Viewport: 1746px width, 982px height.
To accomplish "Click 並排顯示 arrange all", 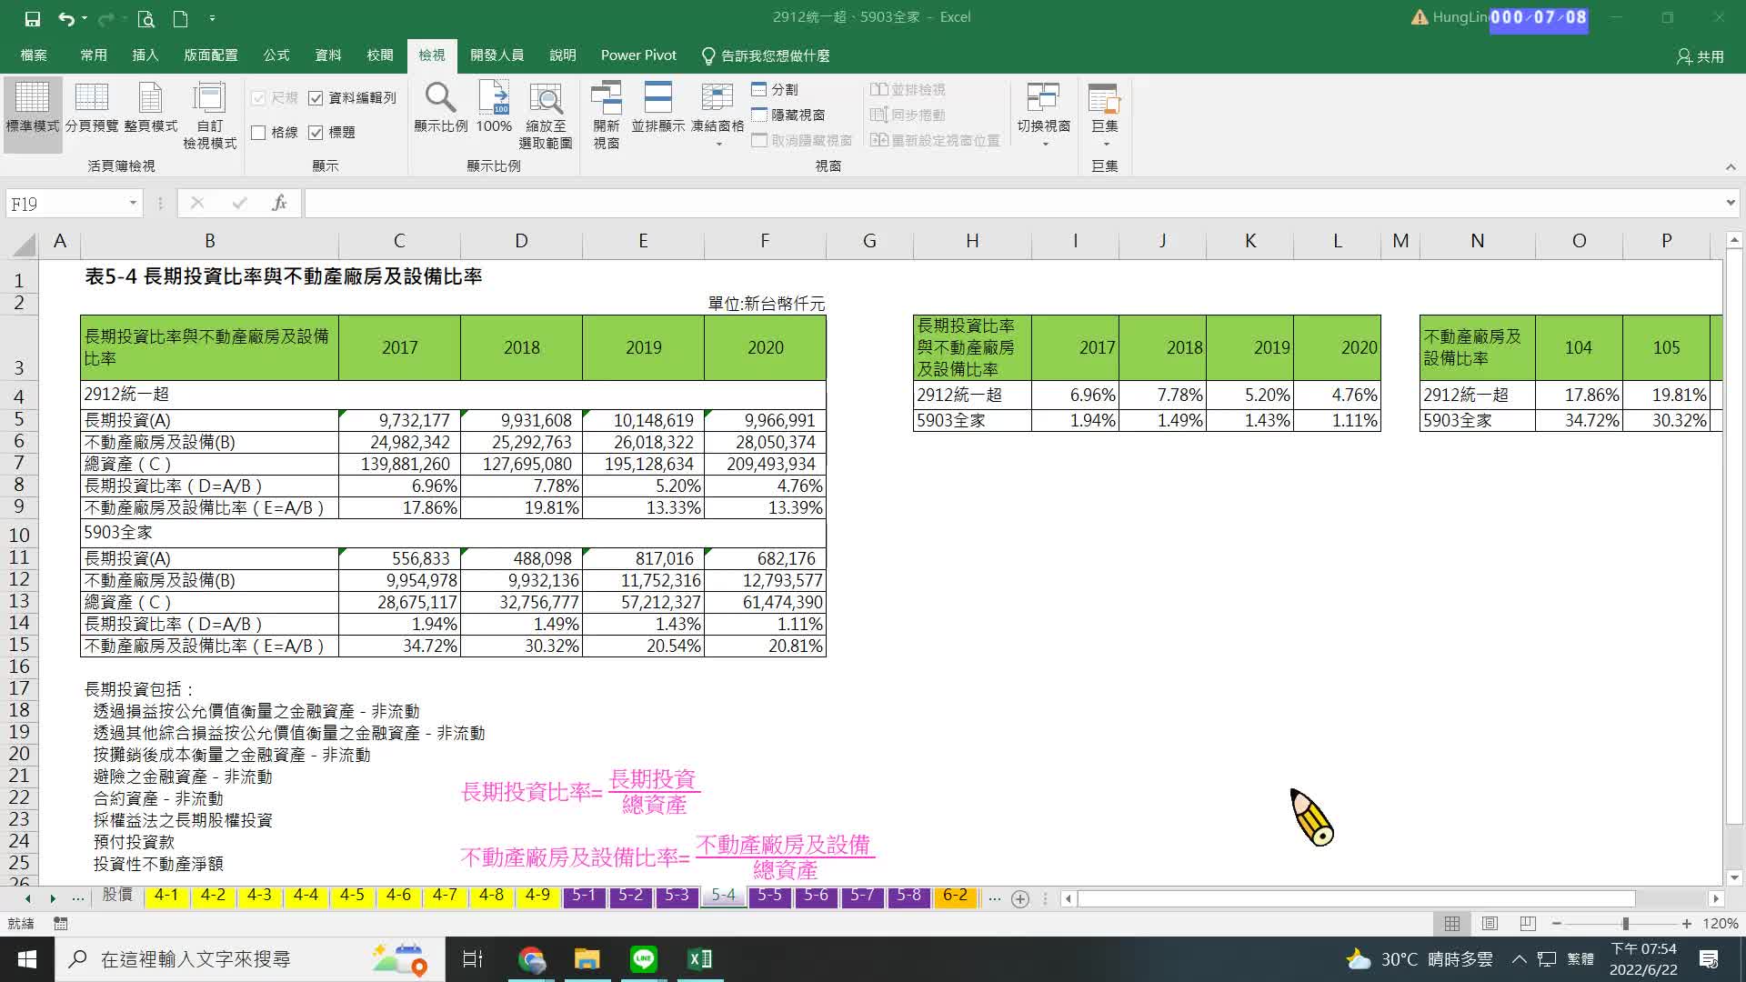I will 657,108.
